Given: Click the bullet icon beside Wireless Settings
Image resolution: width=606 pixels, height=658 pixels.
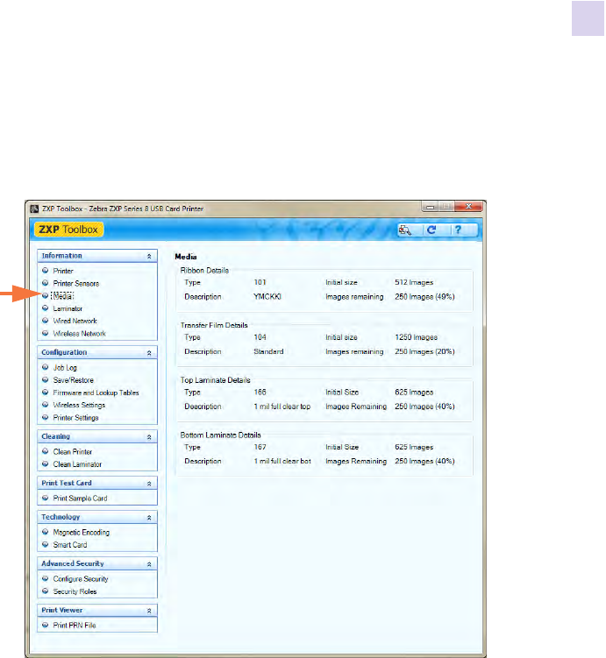Looking at the screenshot, I should tap(46, 405).
